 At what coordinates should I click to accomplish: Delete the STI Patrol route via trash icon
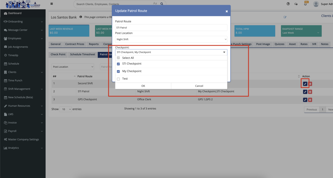point(310,92)
